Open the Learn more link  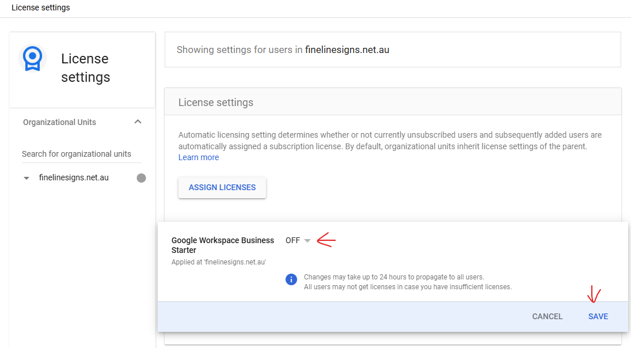(x=198, y=157)
